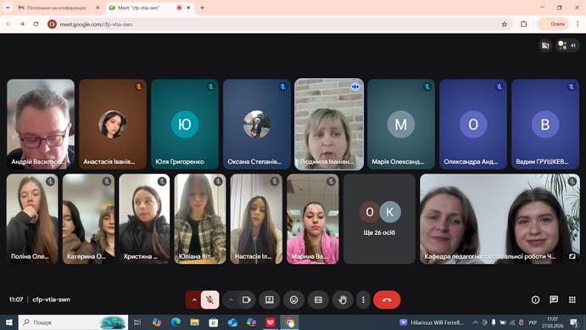
Task: Close the Meet browser tab
Action: pyautogui.click(x=188, y=8)
